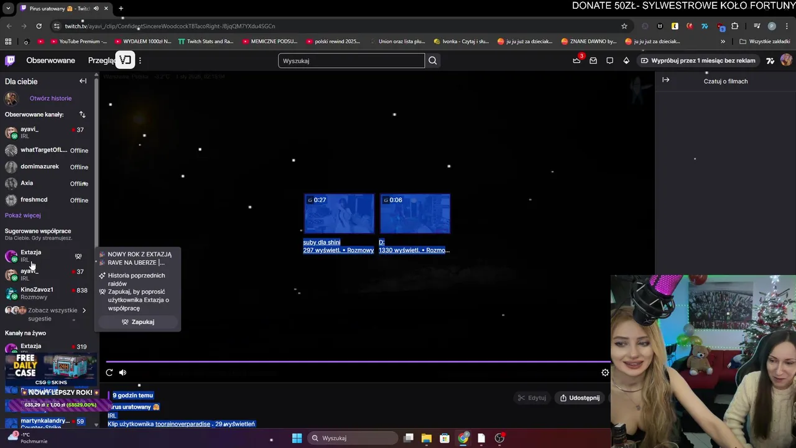
Task: Click Otwórz historie link
Action: pyautogui.click(x=50, y=98)
